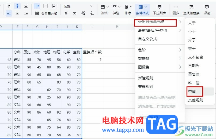Click cell with value 89 in 生物 column
This screenshot has width=216, height=139.
(77, 135)
